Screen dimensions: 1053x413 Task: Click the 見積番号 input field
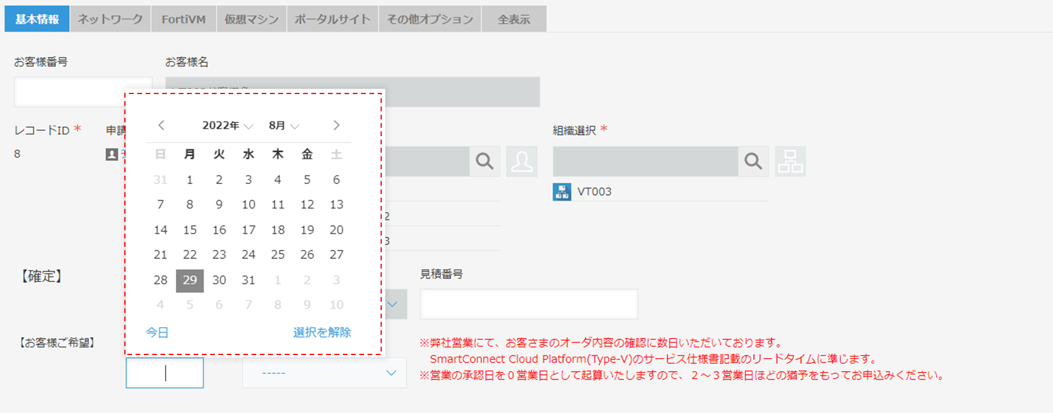click(529, 304)
